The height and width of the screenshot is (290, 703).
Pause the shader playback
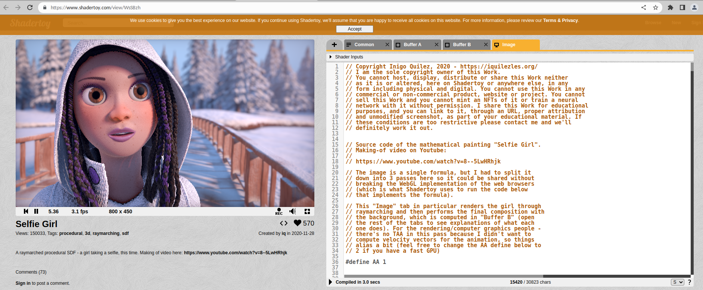coord(36,211)
